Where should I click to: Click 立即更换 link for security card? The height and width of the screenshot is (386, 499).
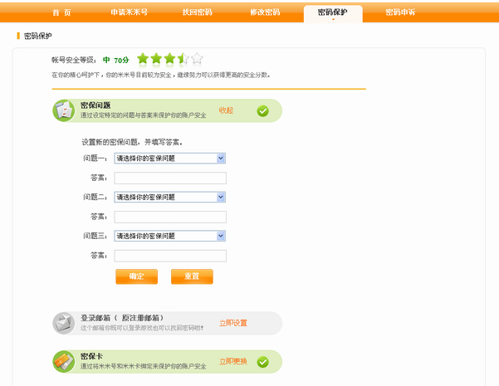coord(232,362)
